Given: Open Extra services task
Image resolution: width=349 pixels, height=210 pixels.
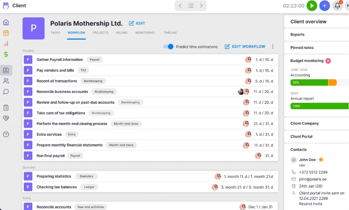Looking at the screenshot, I should [150, 134].
